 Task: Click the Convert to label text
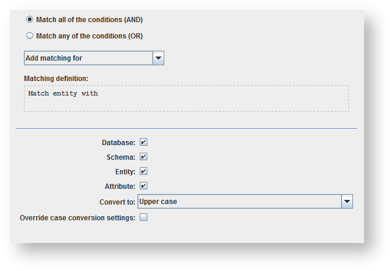(x=117, y=202)
